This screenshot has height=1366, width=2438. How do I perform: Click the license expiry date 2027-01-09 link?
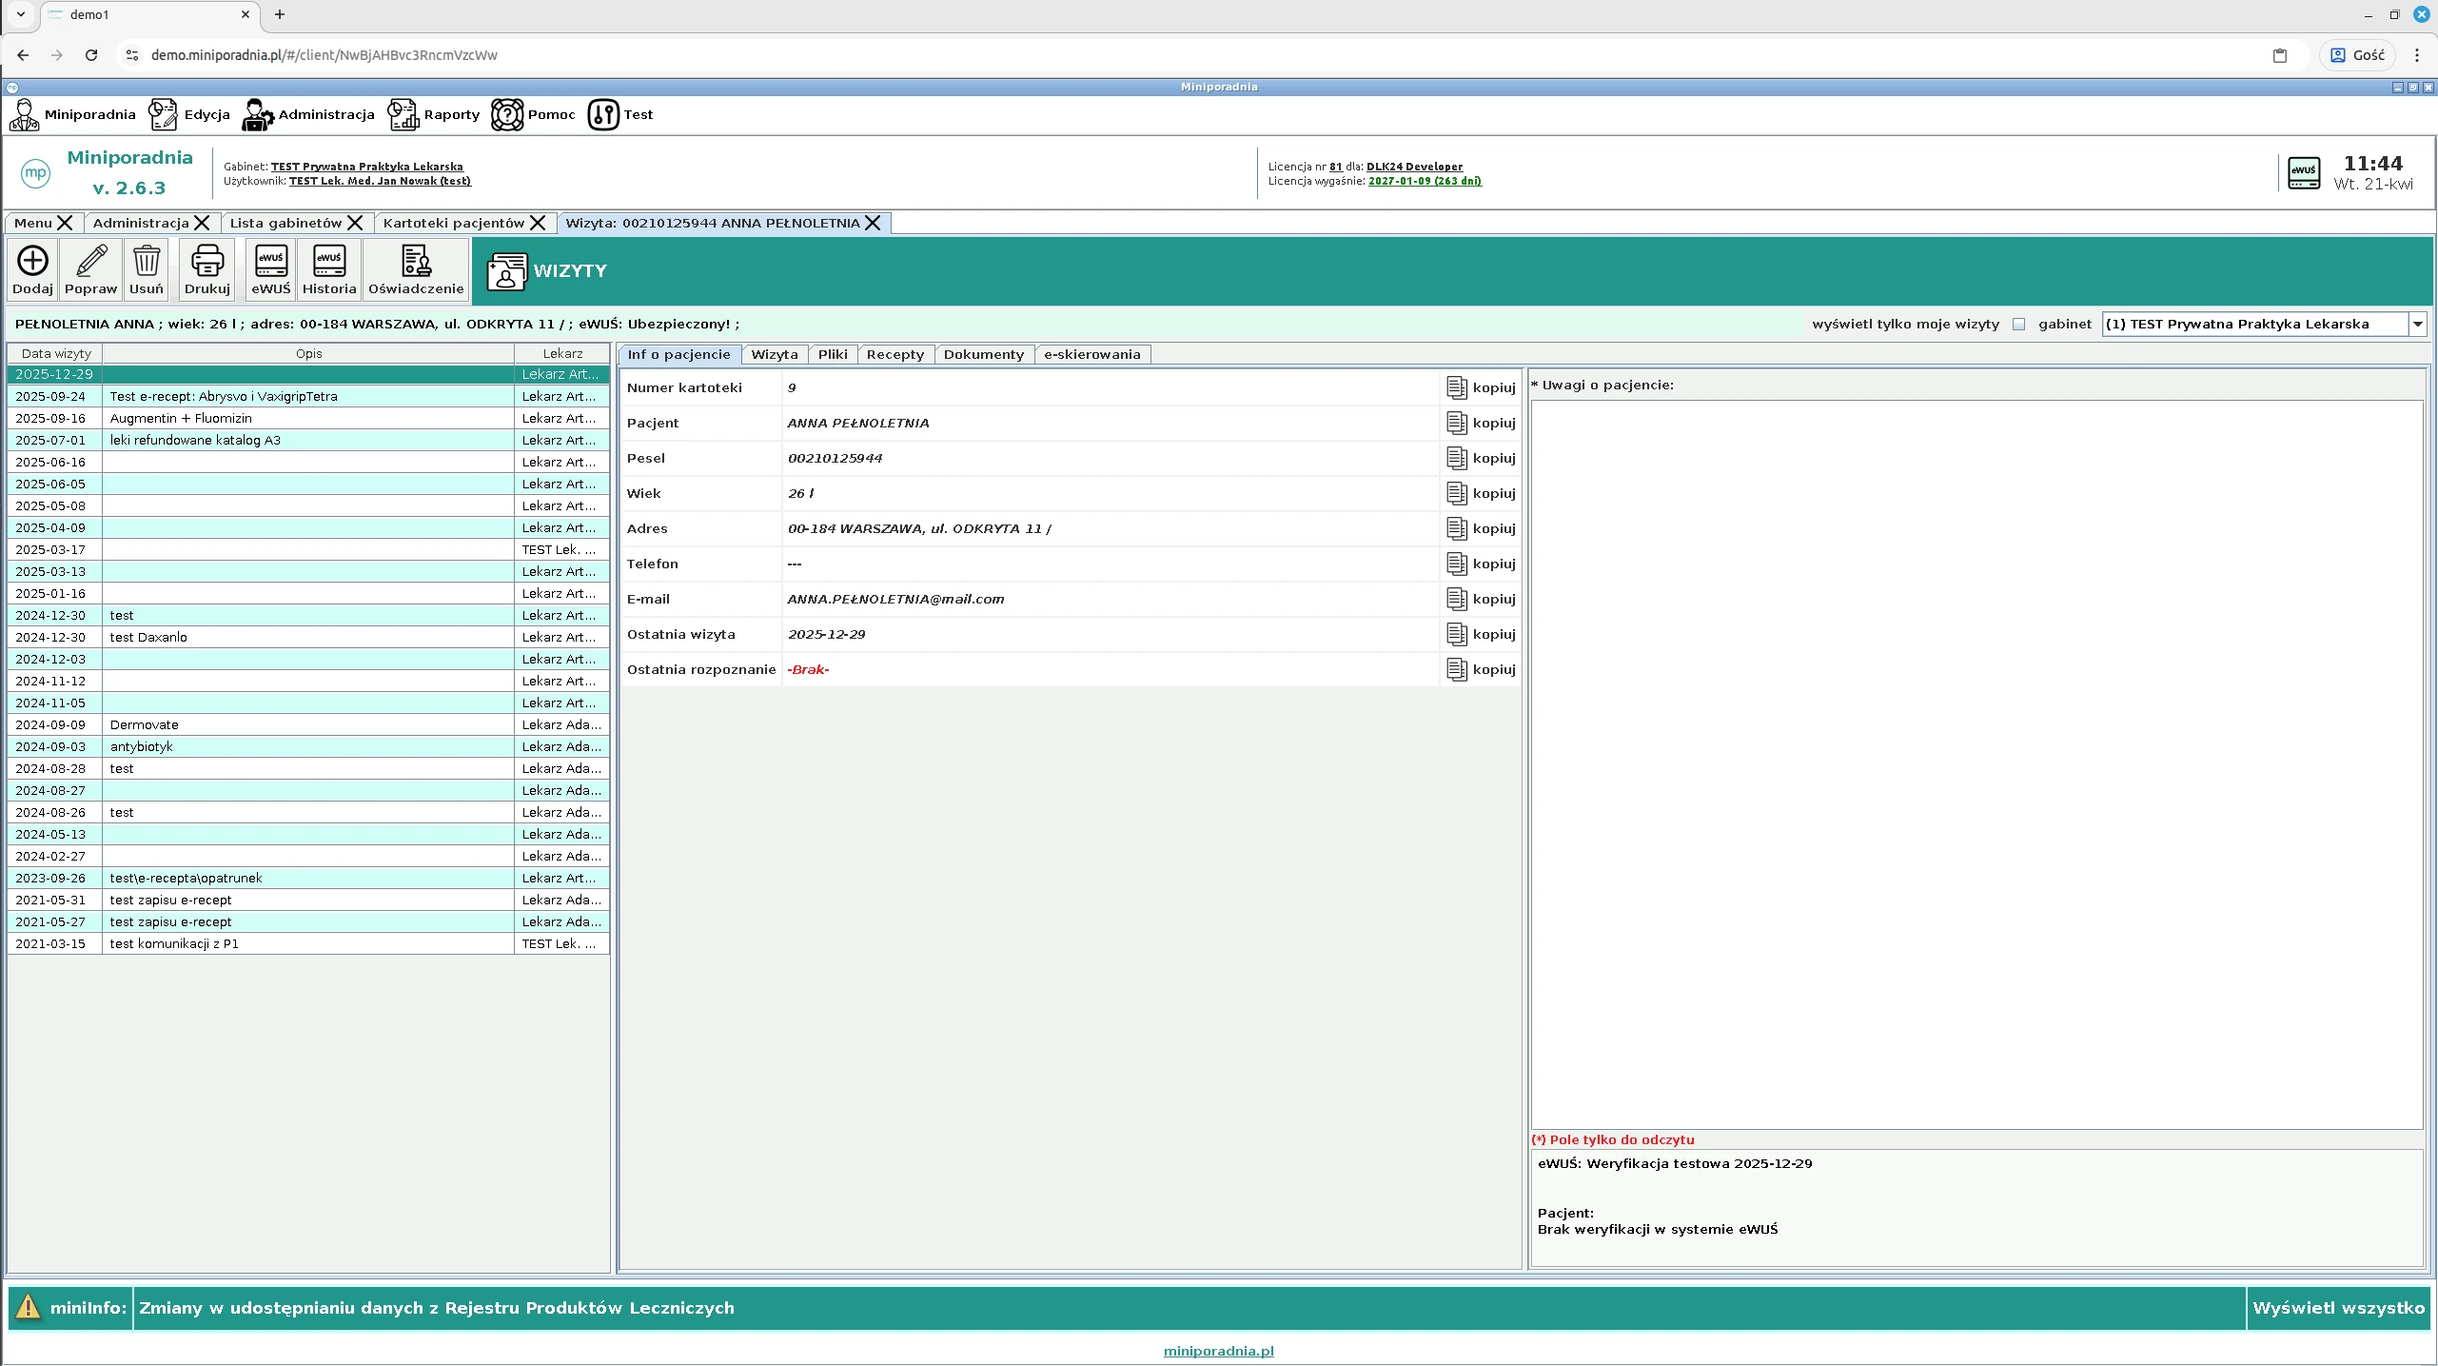[1425, 181]
